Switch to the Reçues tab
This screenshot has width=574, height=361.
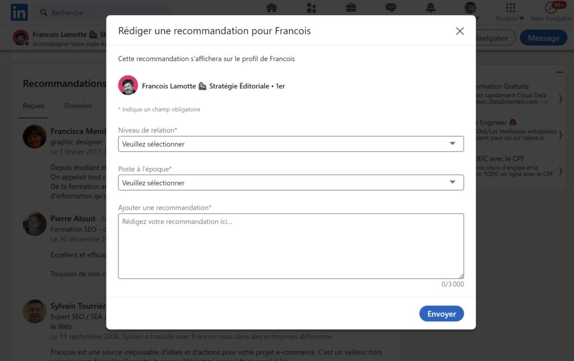pos(34,106)
